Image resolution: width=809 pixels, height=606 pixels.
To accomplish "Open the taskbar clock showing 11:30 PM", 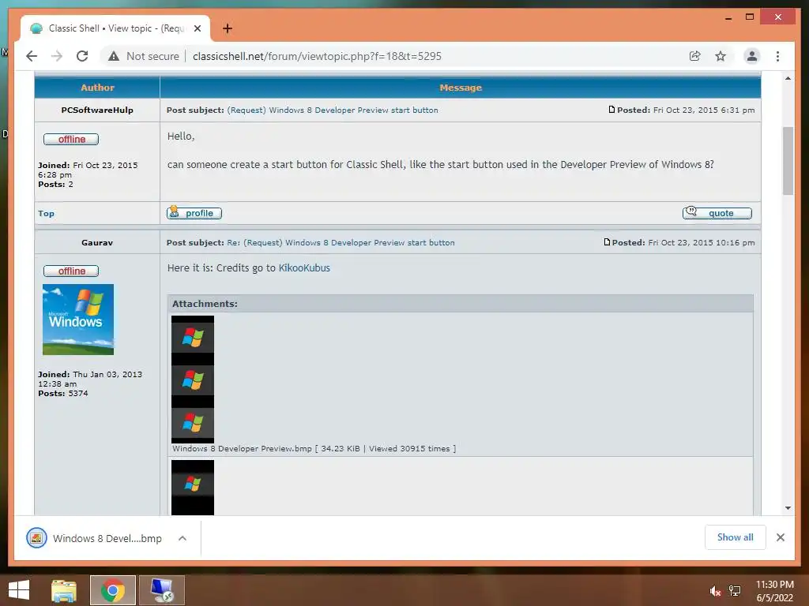I will (774, 591).
